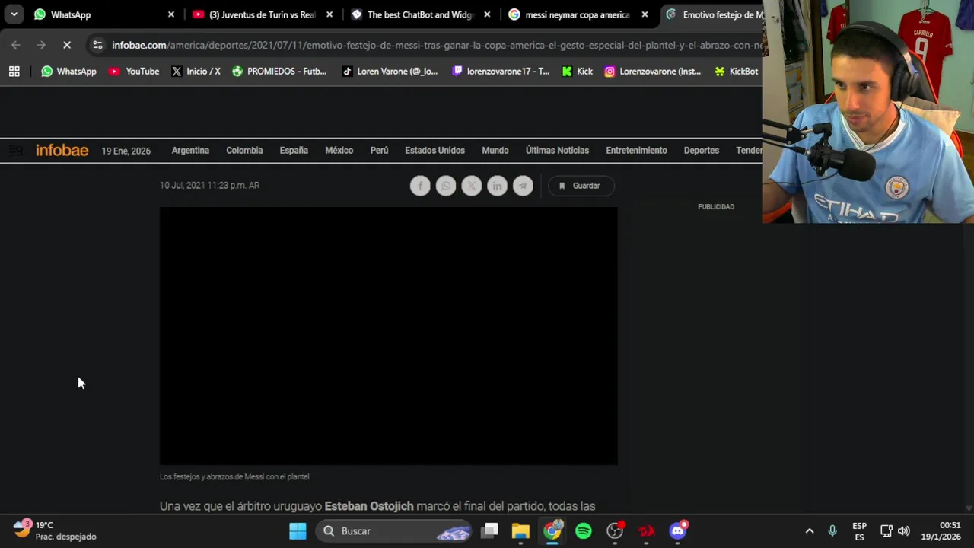974x548 pixels.
Task: Open the Chrome apps grid shortcut
Action: [14, 71]
